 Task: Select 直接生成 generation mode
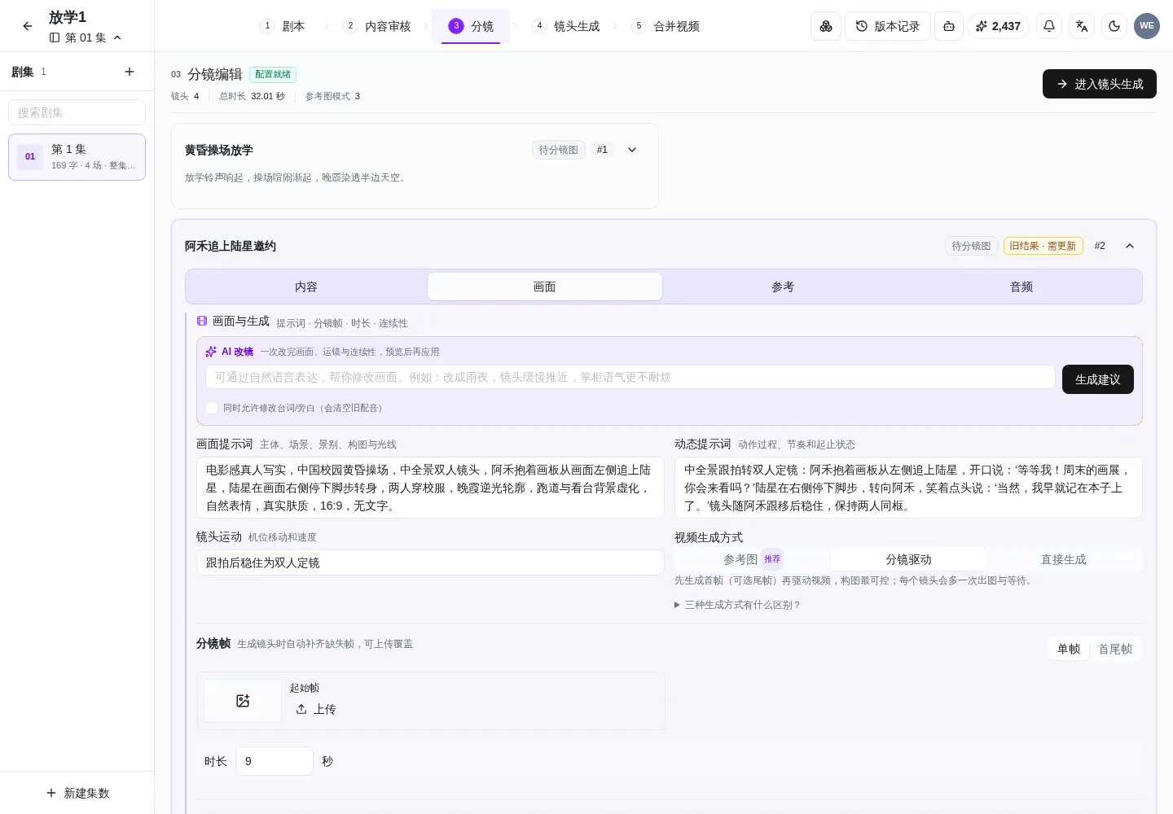point(1064,559)
